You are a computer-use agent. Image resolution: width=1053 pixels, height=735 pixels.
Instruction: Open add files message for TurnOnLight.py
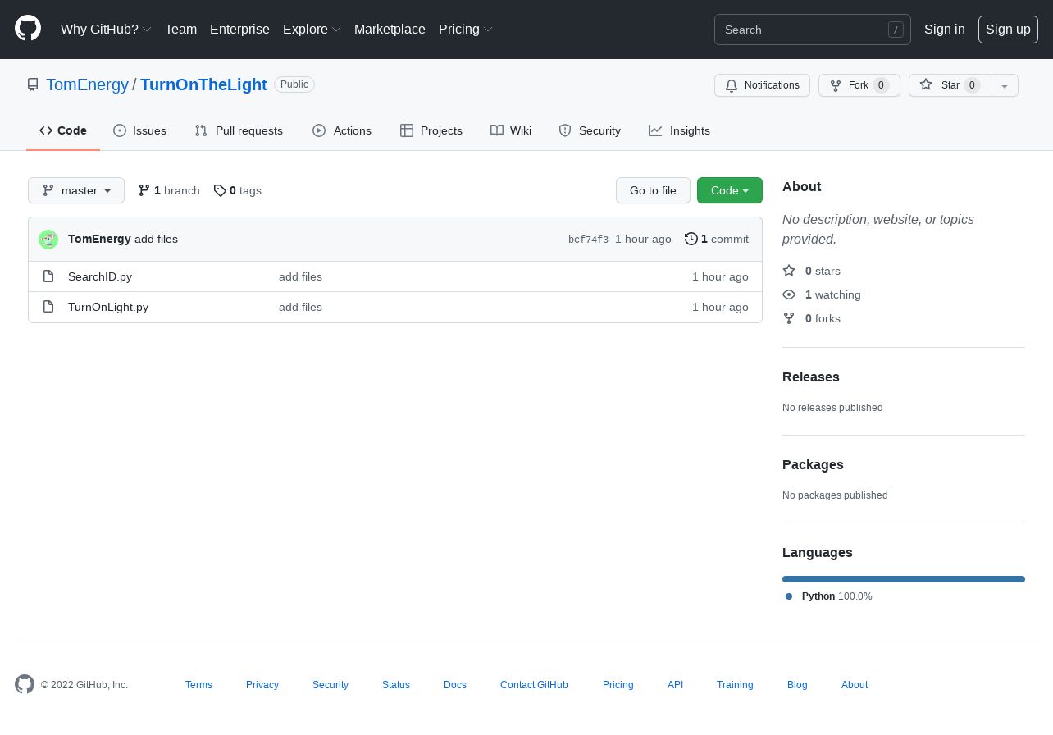(300, 307)
